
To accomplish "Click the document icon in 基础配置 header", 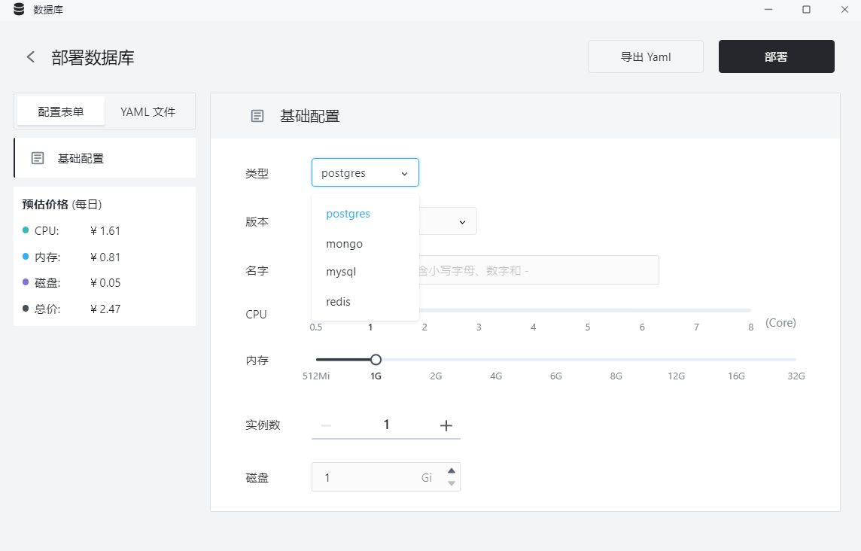I will tap(257, 116).
